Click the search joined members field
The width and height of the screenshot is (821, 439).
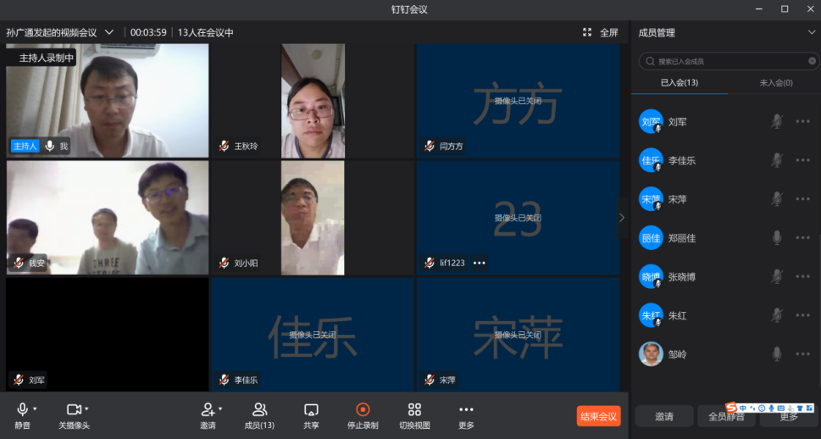729,61
